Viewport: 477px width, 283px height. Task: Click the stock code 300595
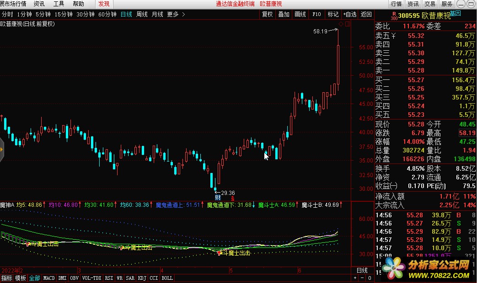[409, 16]
